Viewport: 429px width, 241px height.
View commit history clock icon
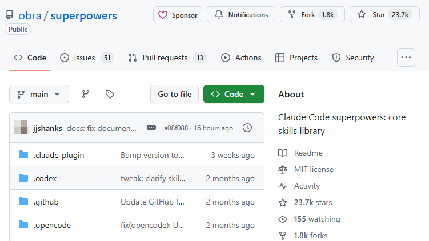click(247, 128)
